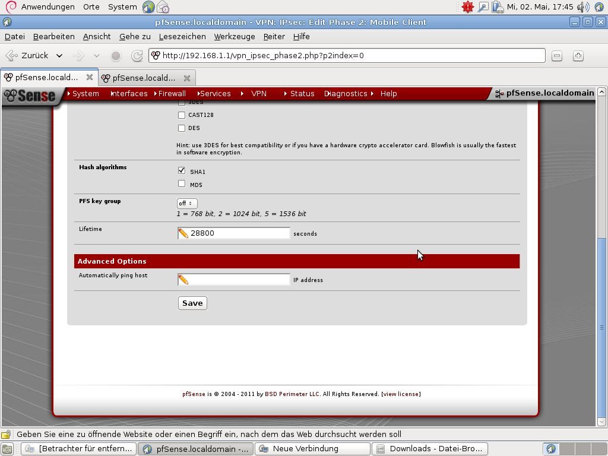Open the forward history dropdown arrow
The height and width of the screenshot is (456, 608).
(x=97, y=56)
